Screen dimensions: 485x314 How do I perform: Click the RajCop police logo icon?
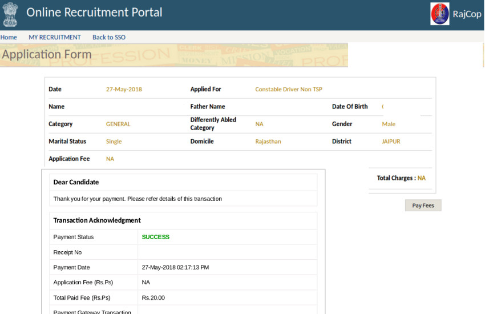click(x=439, y=14)
